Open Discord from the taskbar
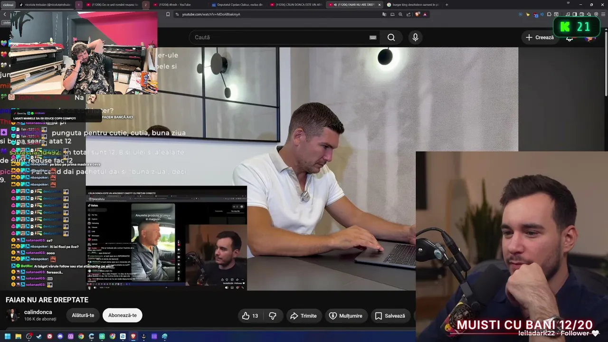 coord(60,336)
